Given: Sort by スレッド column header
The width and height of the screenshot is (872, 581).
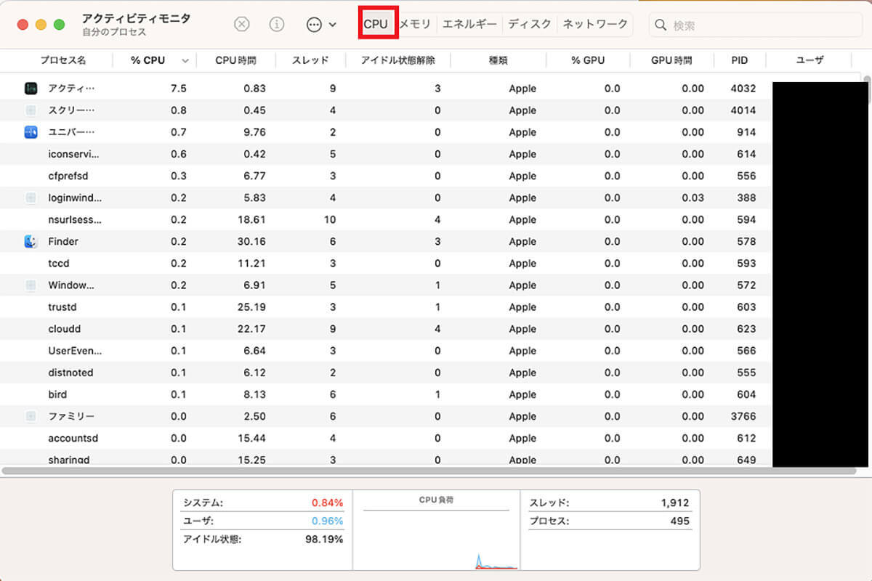Looking at the screenshot, I should [x=310, y=60].
